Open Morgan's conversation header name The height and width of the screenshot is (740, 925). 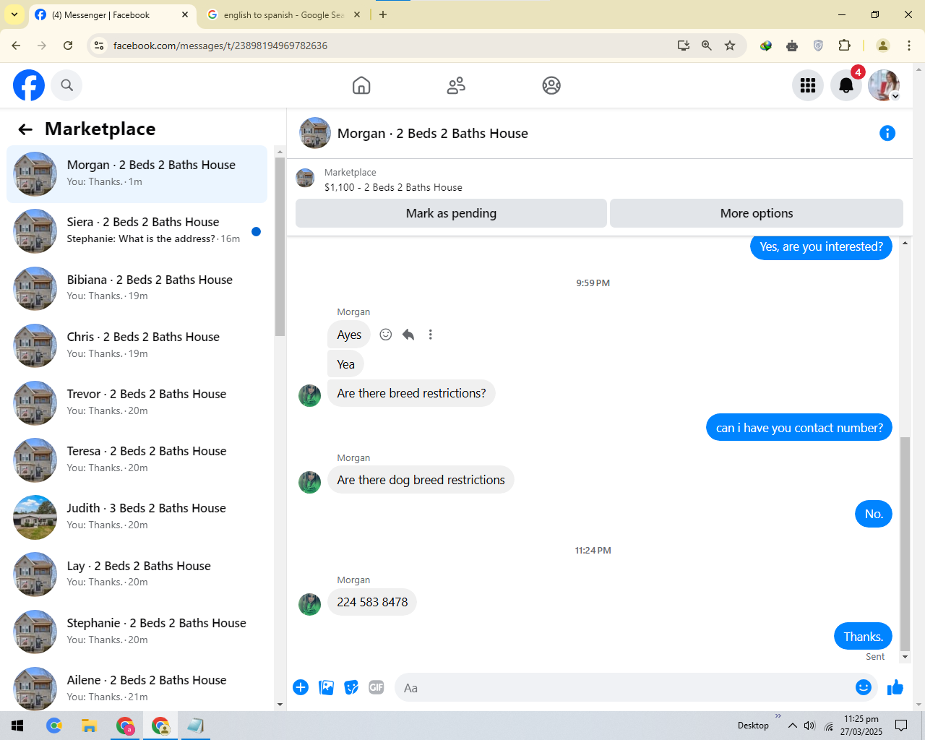[433, 134]
